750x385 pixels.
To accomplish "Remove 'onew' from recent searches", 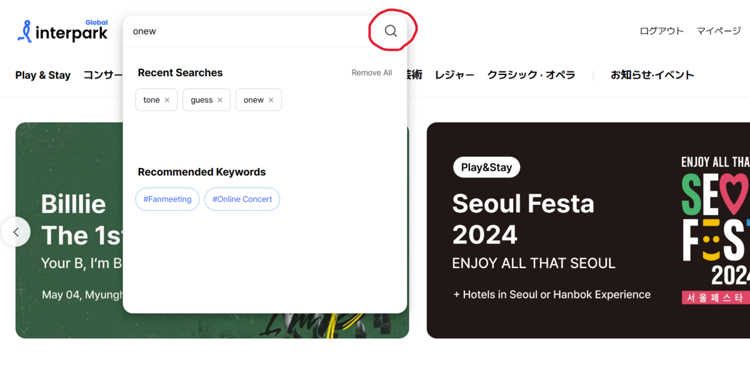I will pos(271,99).
